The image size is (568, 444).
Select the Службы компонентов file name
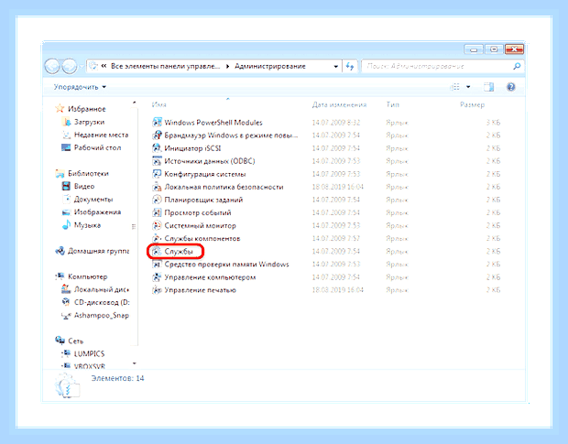pos(202,238)
